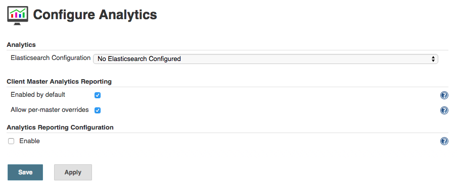Click the 'Enable' label text
The height and width of the screenshot is (189, 458).
click(x=29, y=141)
